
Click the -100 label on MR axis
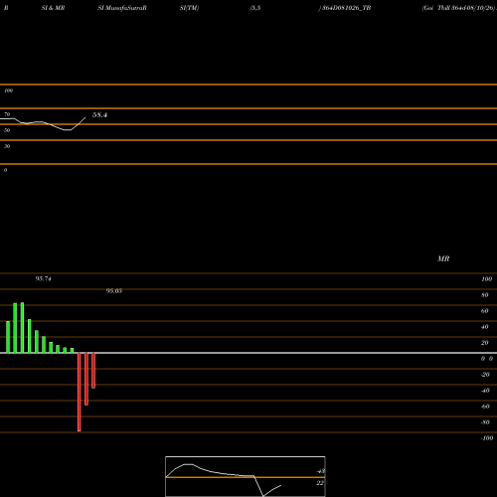(487, 438)
